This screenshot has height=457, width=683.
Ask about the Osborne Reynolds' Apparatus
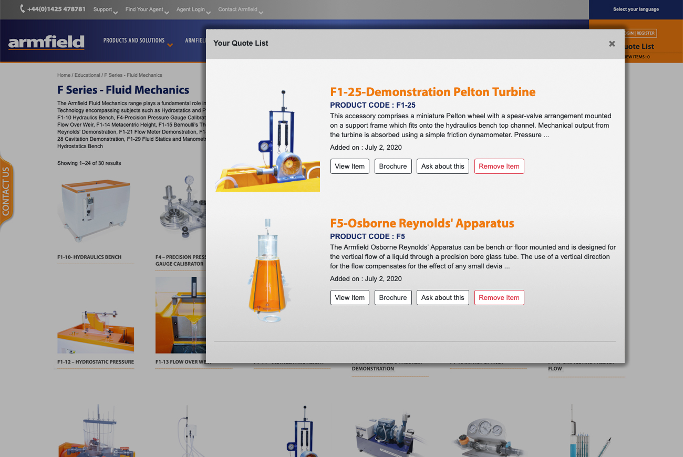tap(442, 298)
